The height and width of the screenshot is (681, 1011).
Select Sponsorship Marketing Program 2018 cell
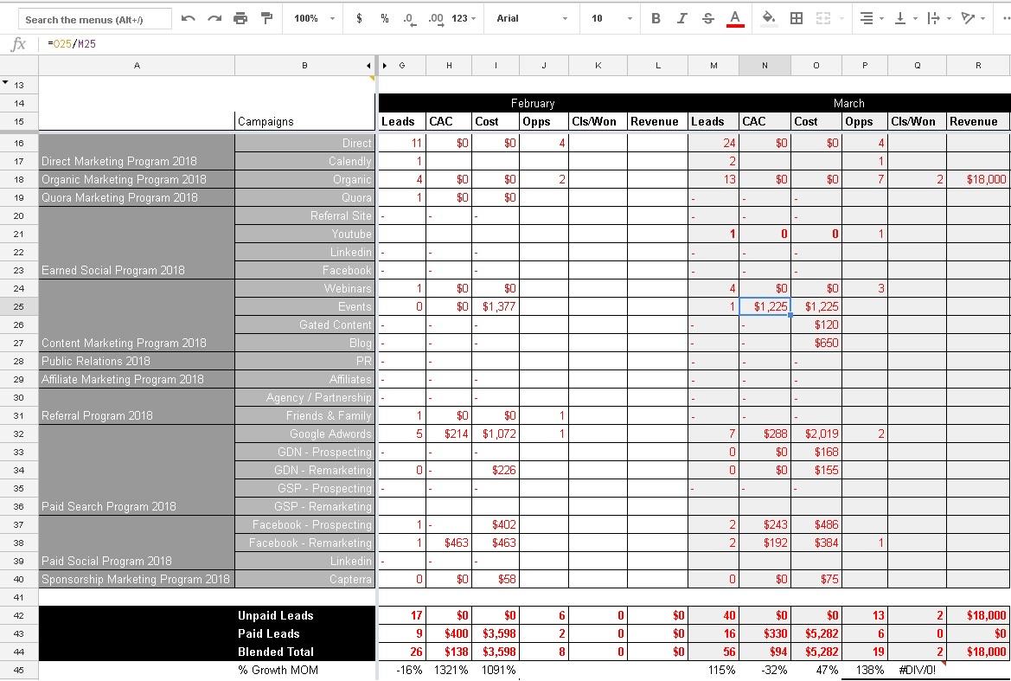[137, 579]
